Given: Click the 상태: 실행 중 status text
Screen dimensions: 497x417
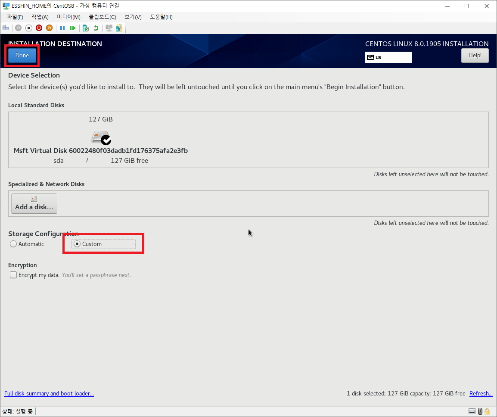Looking at the screenshot, I should 17,411.
